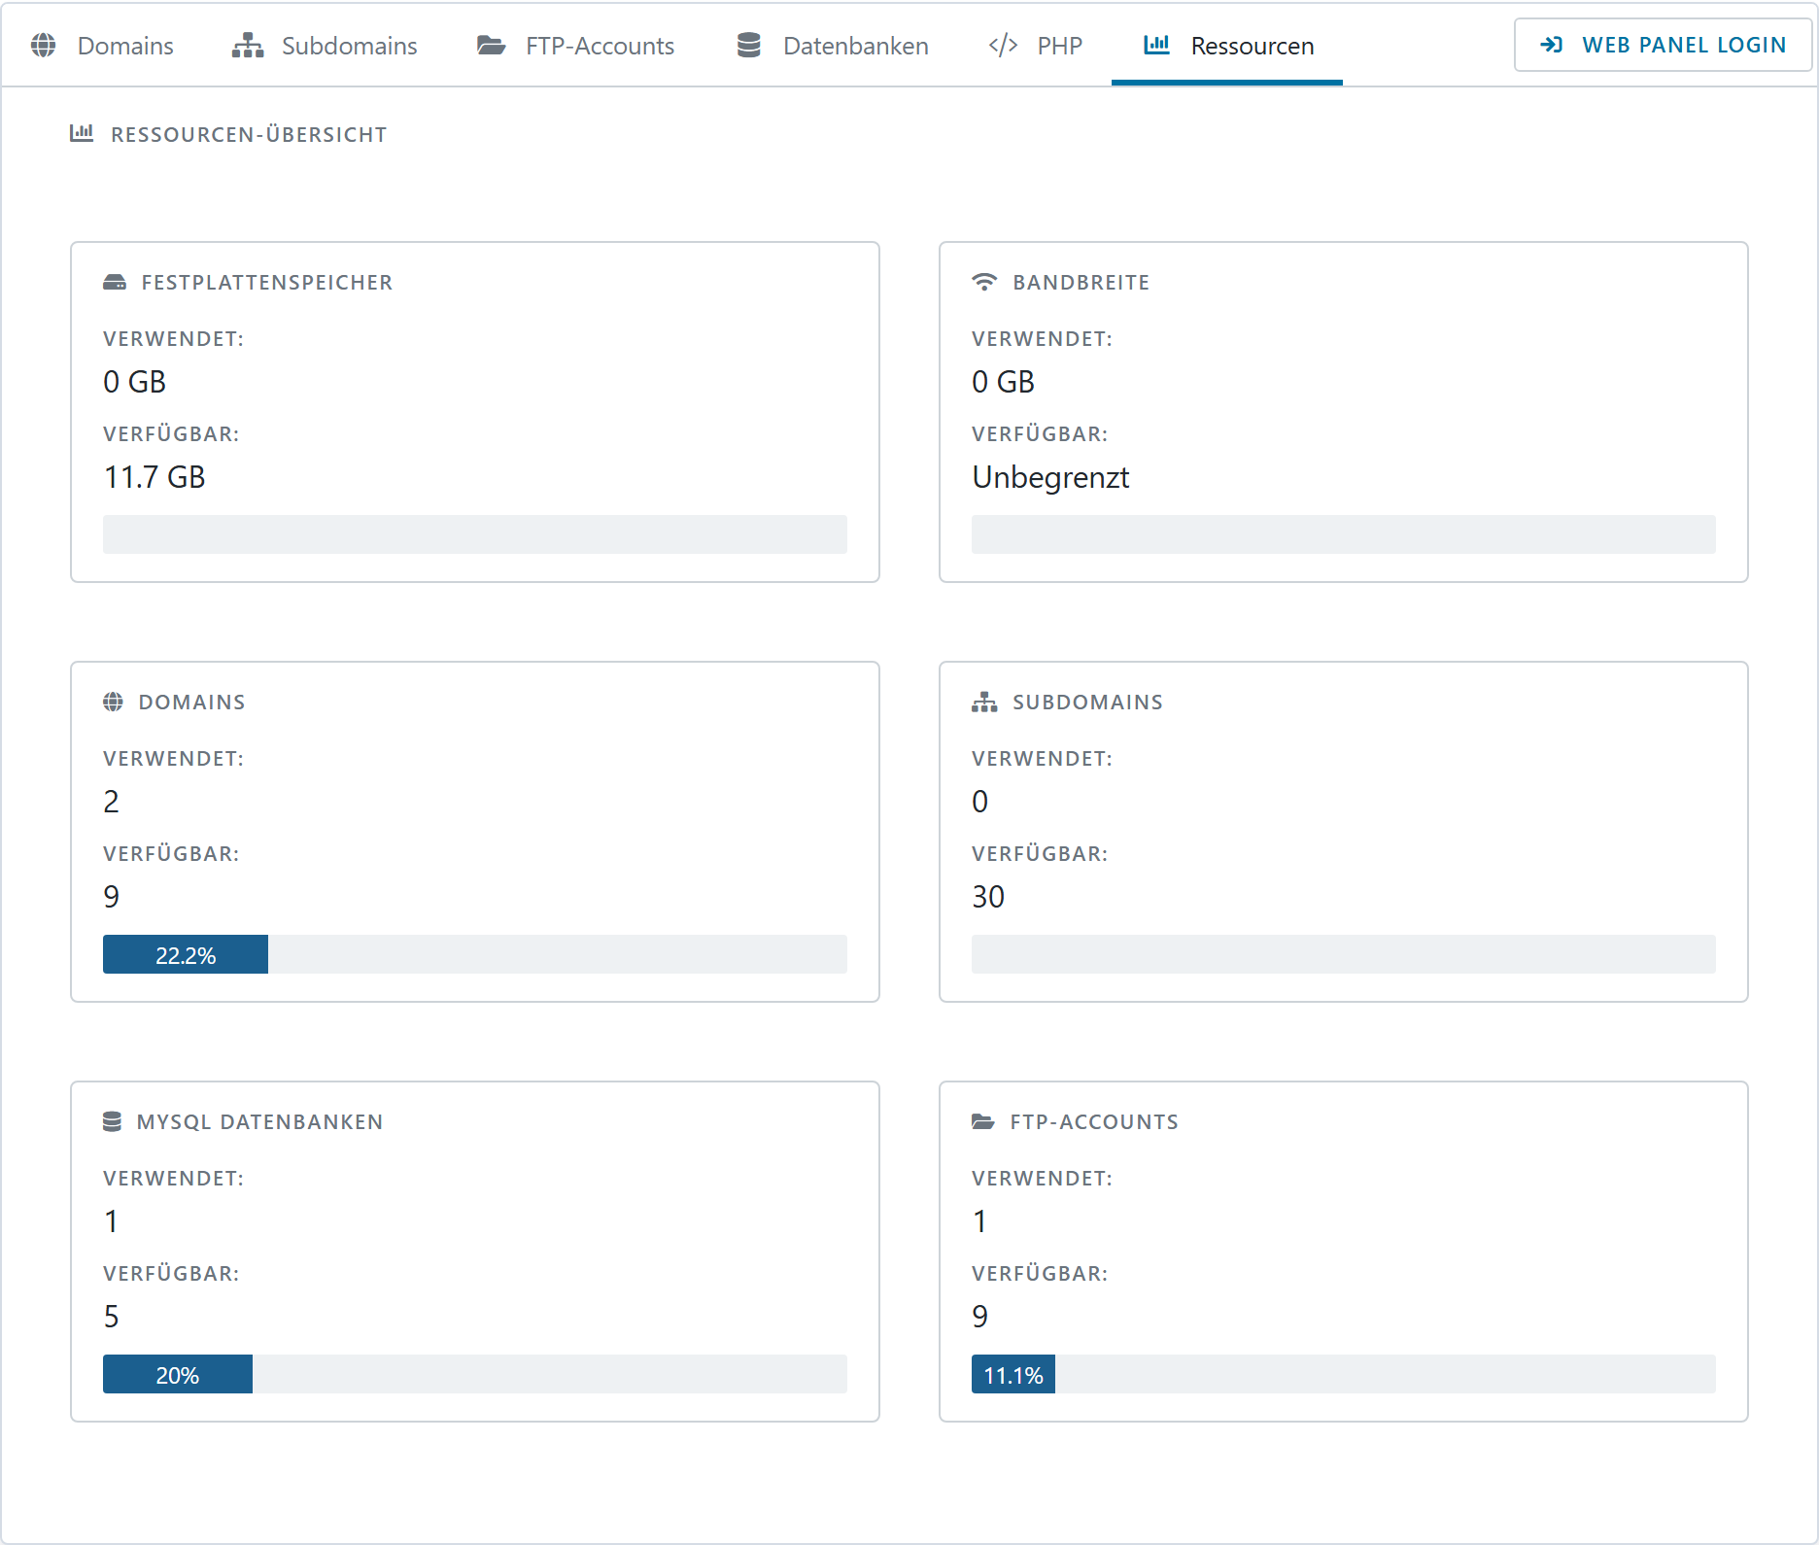Click the FTP-ACCOUNTS card title
Viewport: 1819px width, 1545px height.
pyautogui.click(x=1094, y=1122)
